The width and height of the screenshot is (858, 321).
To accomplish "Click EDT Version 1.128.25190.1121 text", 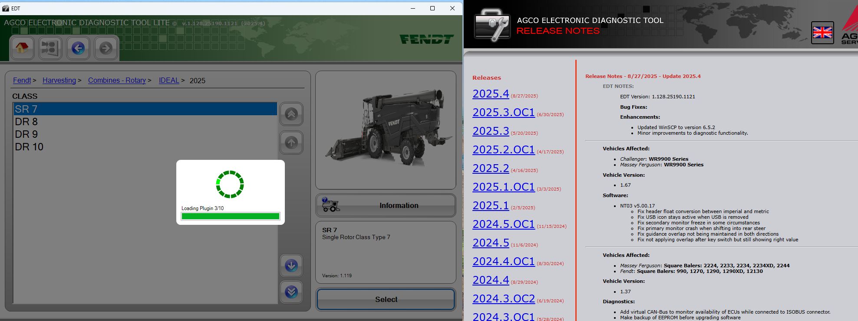I will tap(657, 97).
